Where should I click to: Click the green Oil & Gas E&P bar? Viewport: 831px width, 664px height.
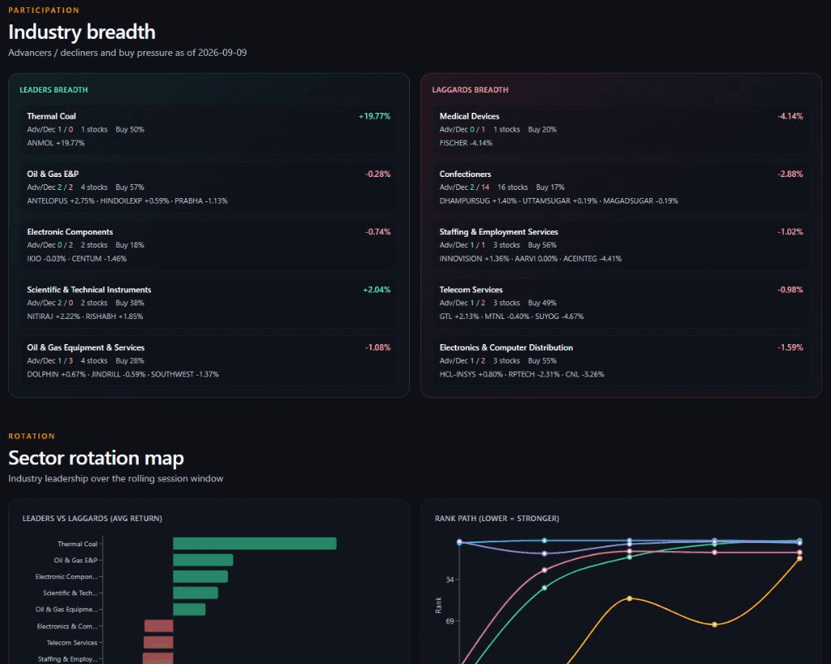(x=203, y=559)
